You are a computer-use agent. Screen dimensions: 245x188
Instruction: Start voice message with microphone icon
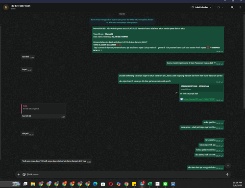pos(227,174)
